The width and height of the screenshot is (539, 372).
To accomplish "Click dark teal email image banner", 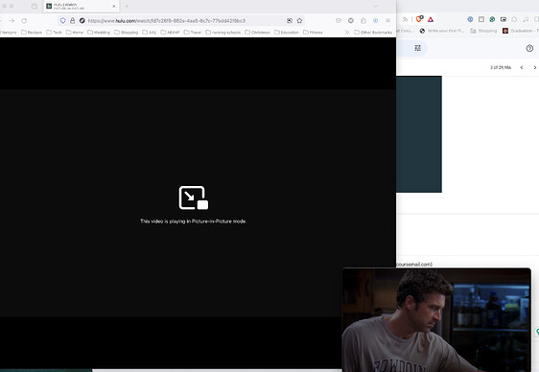I will click(x=419, y=134).
